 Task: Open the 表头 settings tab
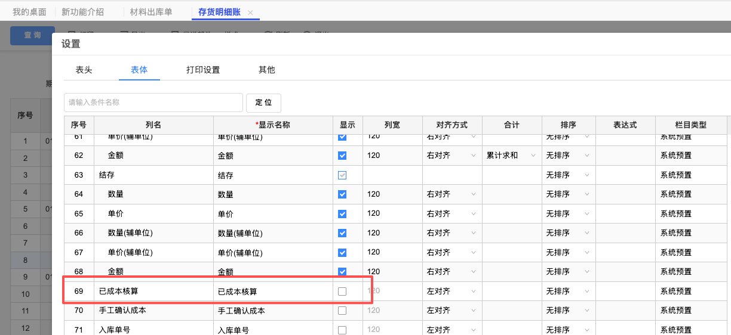click(84, 70)
